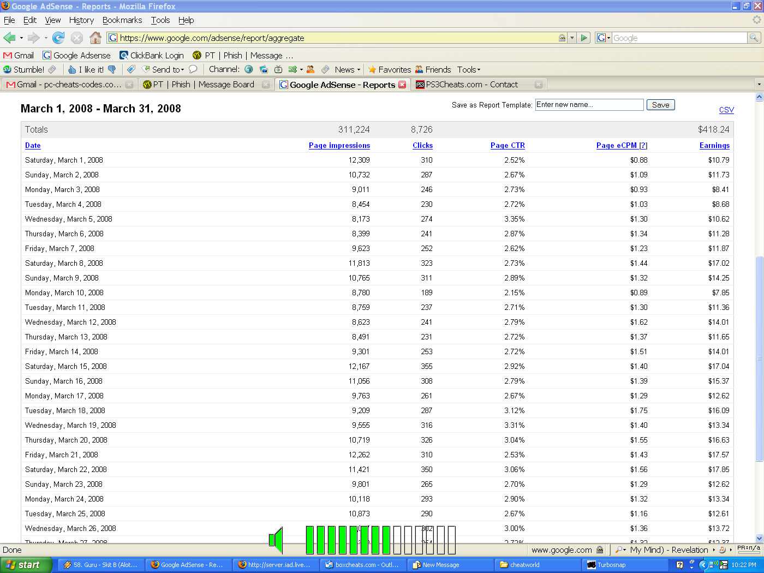The width and height of the screenshot is (764, 573).
Task: Switch to the PS3Cheats.com - Contact tab
Action: coord(479,85)
